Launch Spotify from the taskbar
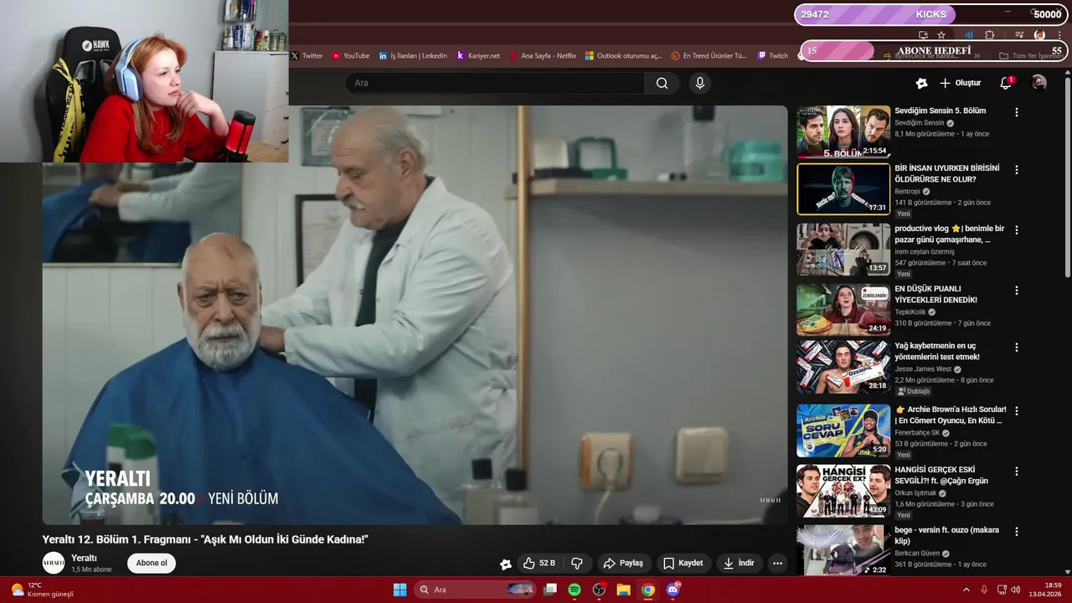The image size is (1072, 603). tap(575, 590)
